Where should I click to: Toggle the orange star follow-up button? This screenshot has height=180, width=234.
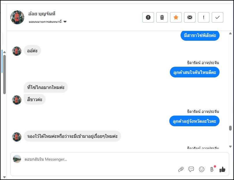(176, 17)
